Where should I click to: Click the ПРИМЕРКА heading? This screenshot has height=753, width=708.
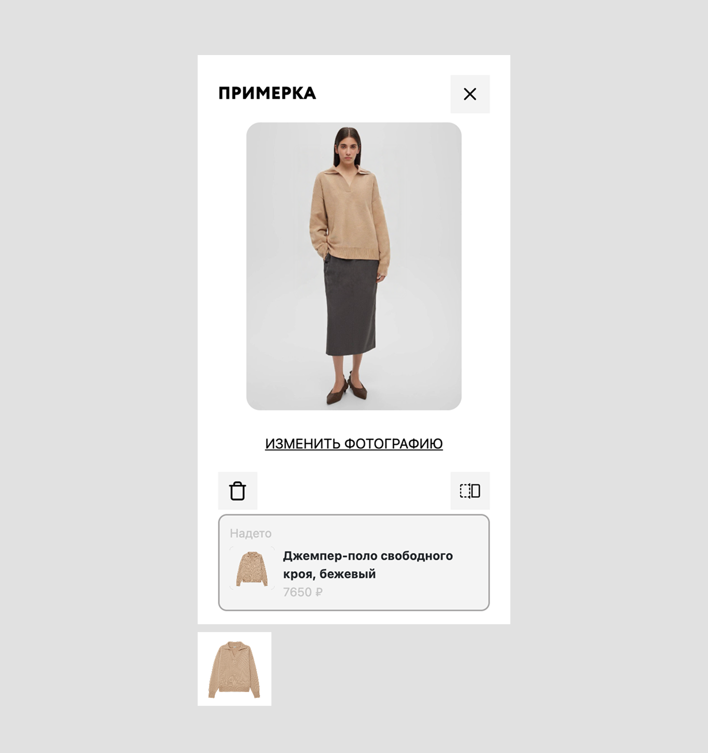[x=267, y=93]
